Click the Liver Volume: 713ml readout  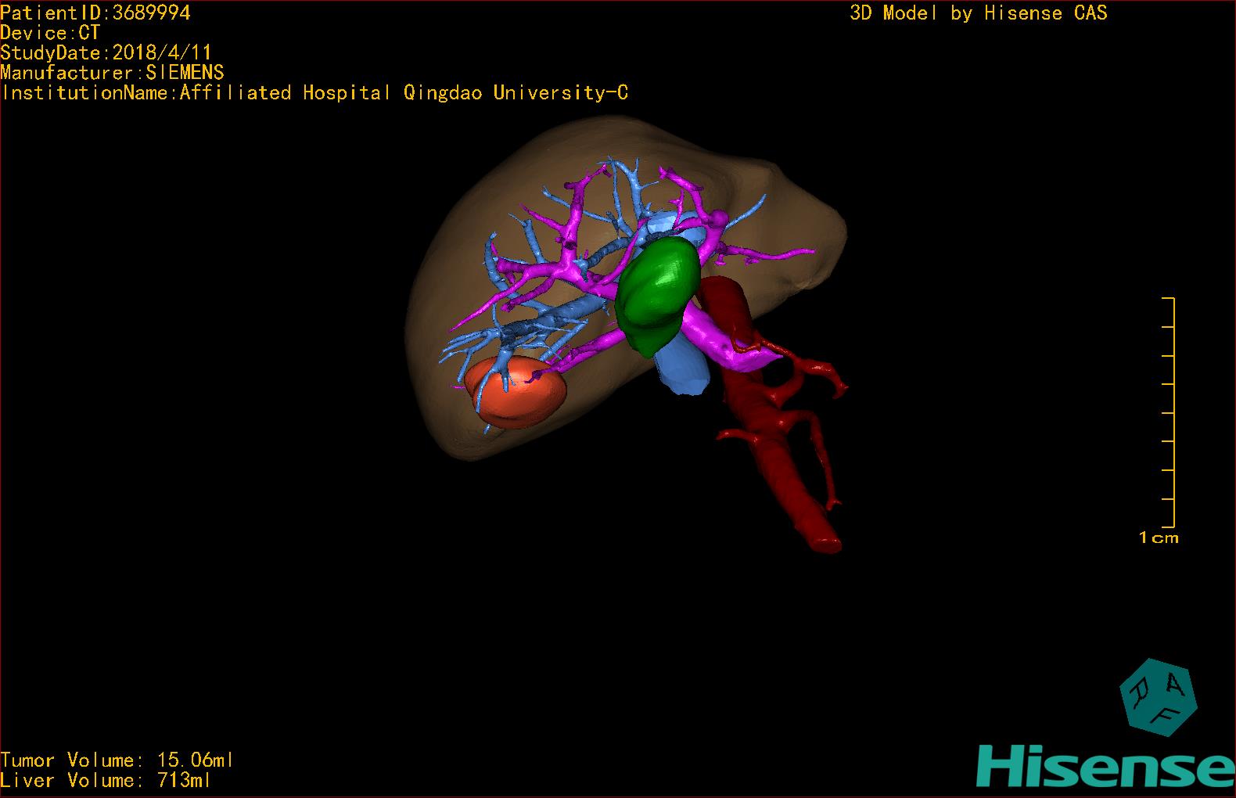pos(106,780)
